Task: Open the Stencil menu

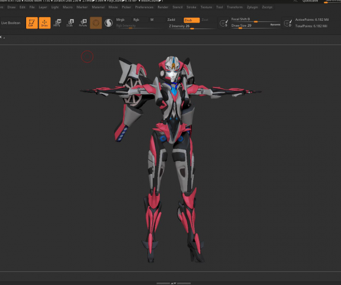Action: click(178, 7)
